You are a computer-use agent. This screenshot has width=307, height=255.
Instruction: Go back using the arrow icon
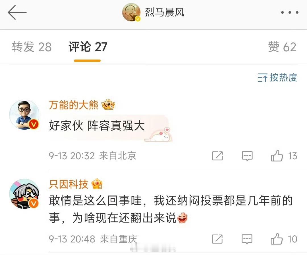[x=17, y=12]
